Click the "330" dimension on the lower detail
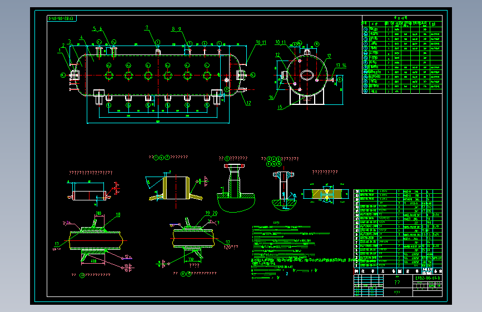This screenshot has height=312, width=482. (x=191, y=259)
